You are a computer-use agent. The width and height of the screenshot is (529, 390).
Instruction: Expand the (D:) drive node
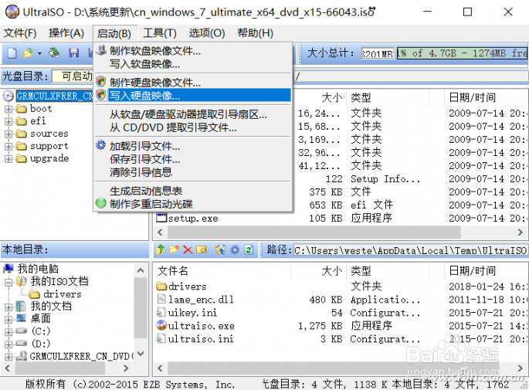[x=8, y=344]
